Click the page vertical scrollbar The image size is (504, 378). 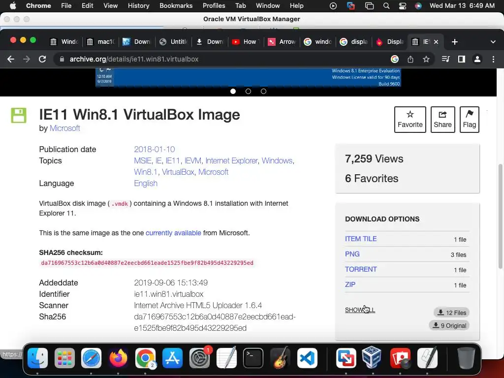[500, 216]
